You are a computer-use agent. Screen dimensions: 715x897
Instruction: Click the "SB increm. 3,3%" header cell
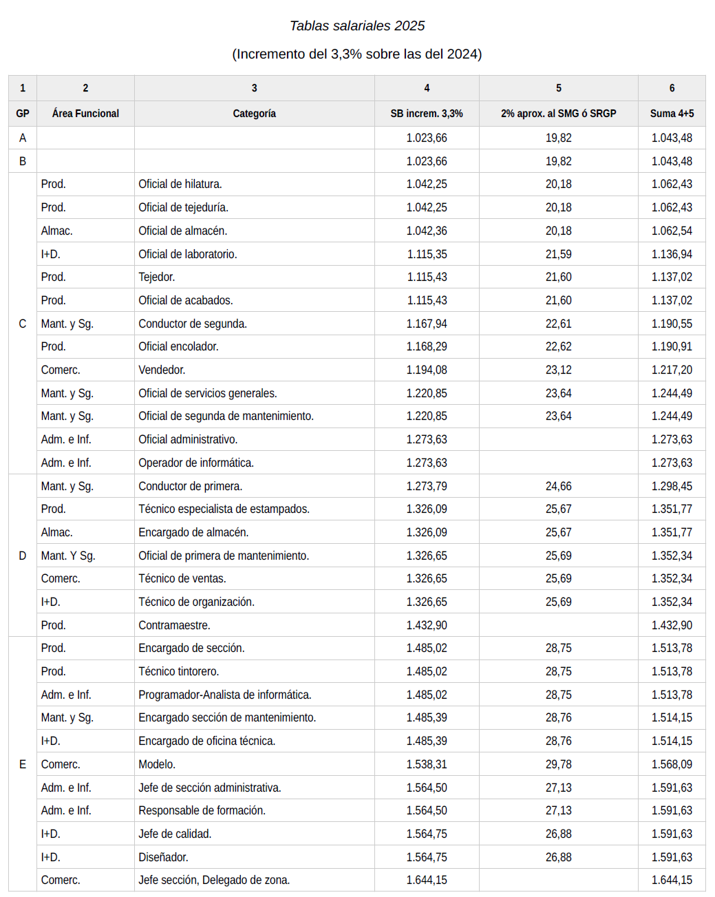(x=426, y=114)
